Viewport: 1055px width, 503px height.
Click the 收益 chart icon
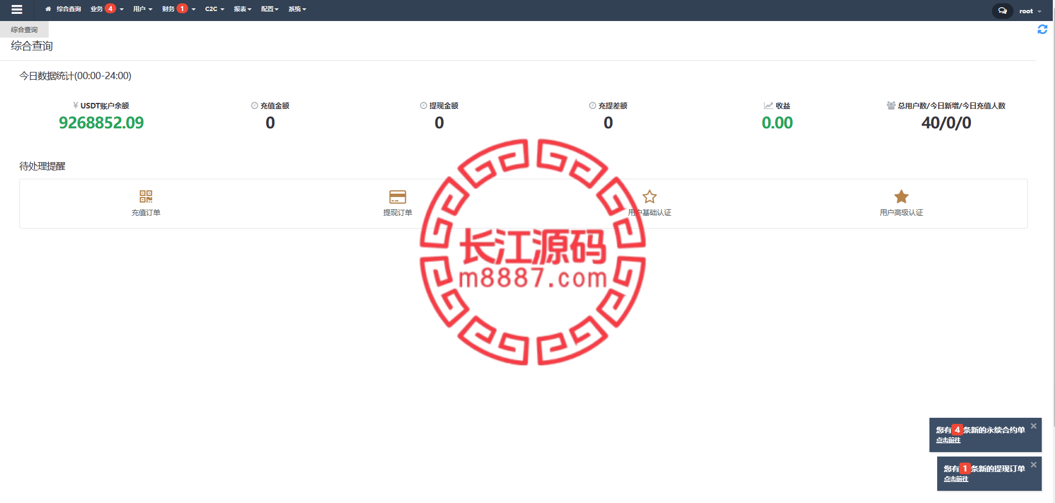(768, 105)
